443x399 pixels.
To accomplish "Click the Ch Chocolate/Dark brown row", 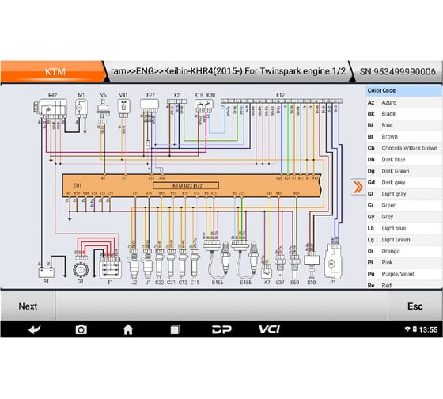I will (x=404, y=148).
